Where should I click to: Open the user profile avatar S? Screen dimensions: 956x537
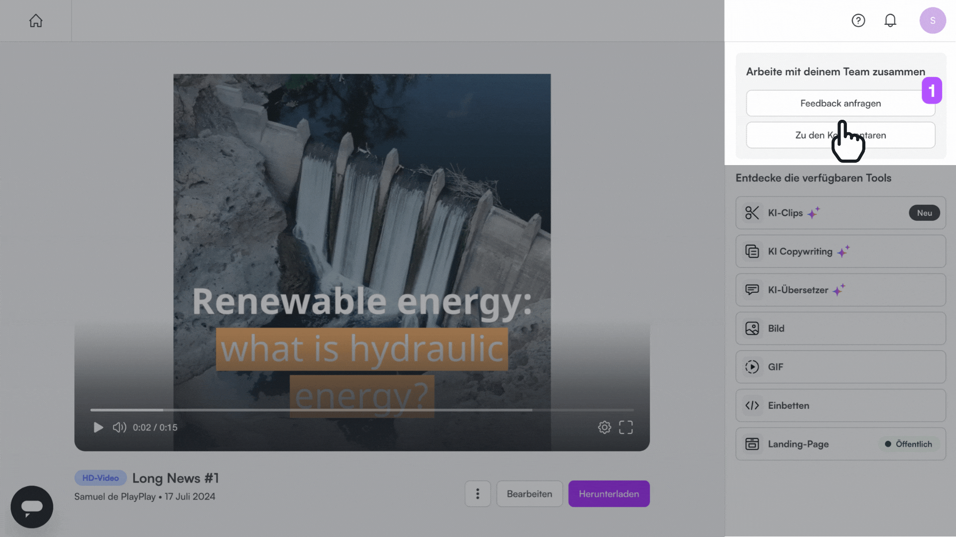click(x=933, y=20)
